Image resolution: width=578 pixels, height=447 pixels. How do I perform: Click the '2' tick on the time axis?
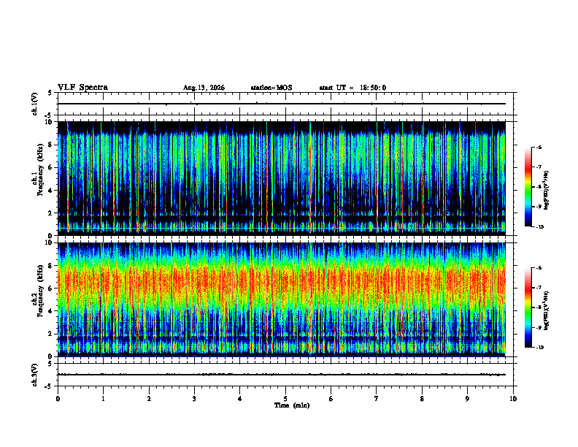tap(149, 399)
